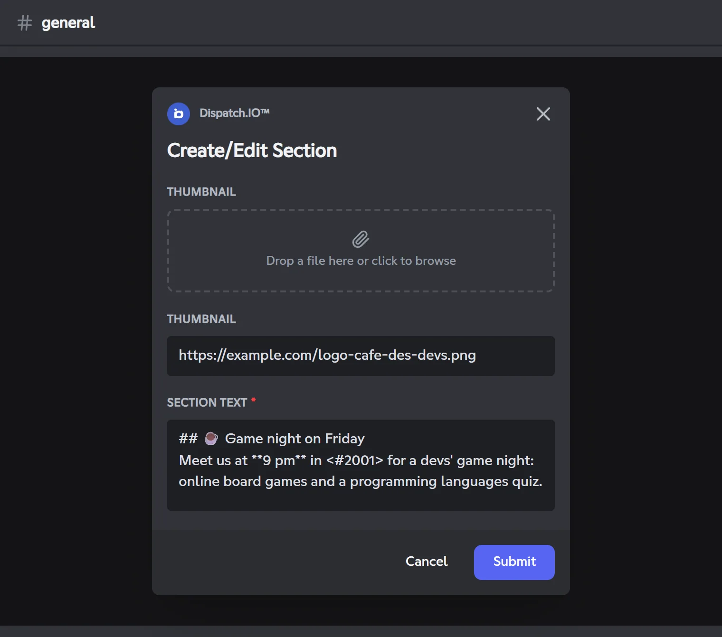
Task: Click the hash icon beside general
Action: pos(25,23)
